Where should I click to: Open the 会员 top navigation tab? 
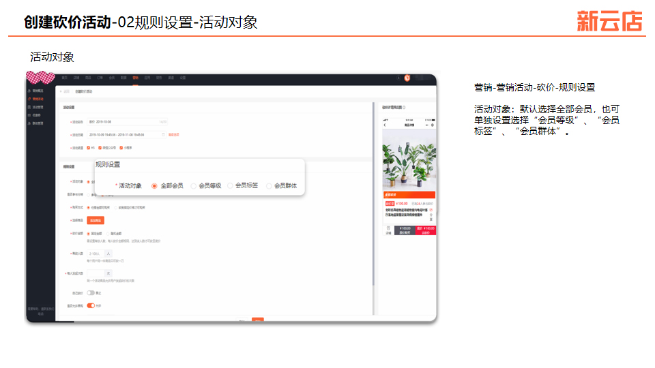click(111, 78)
